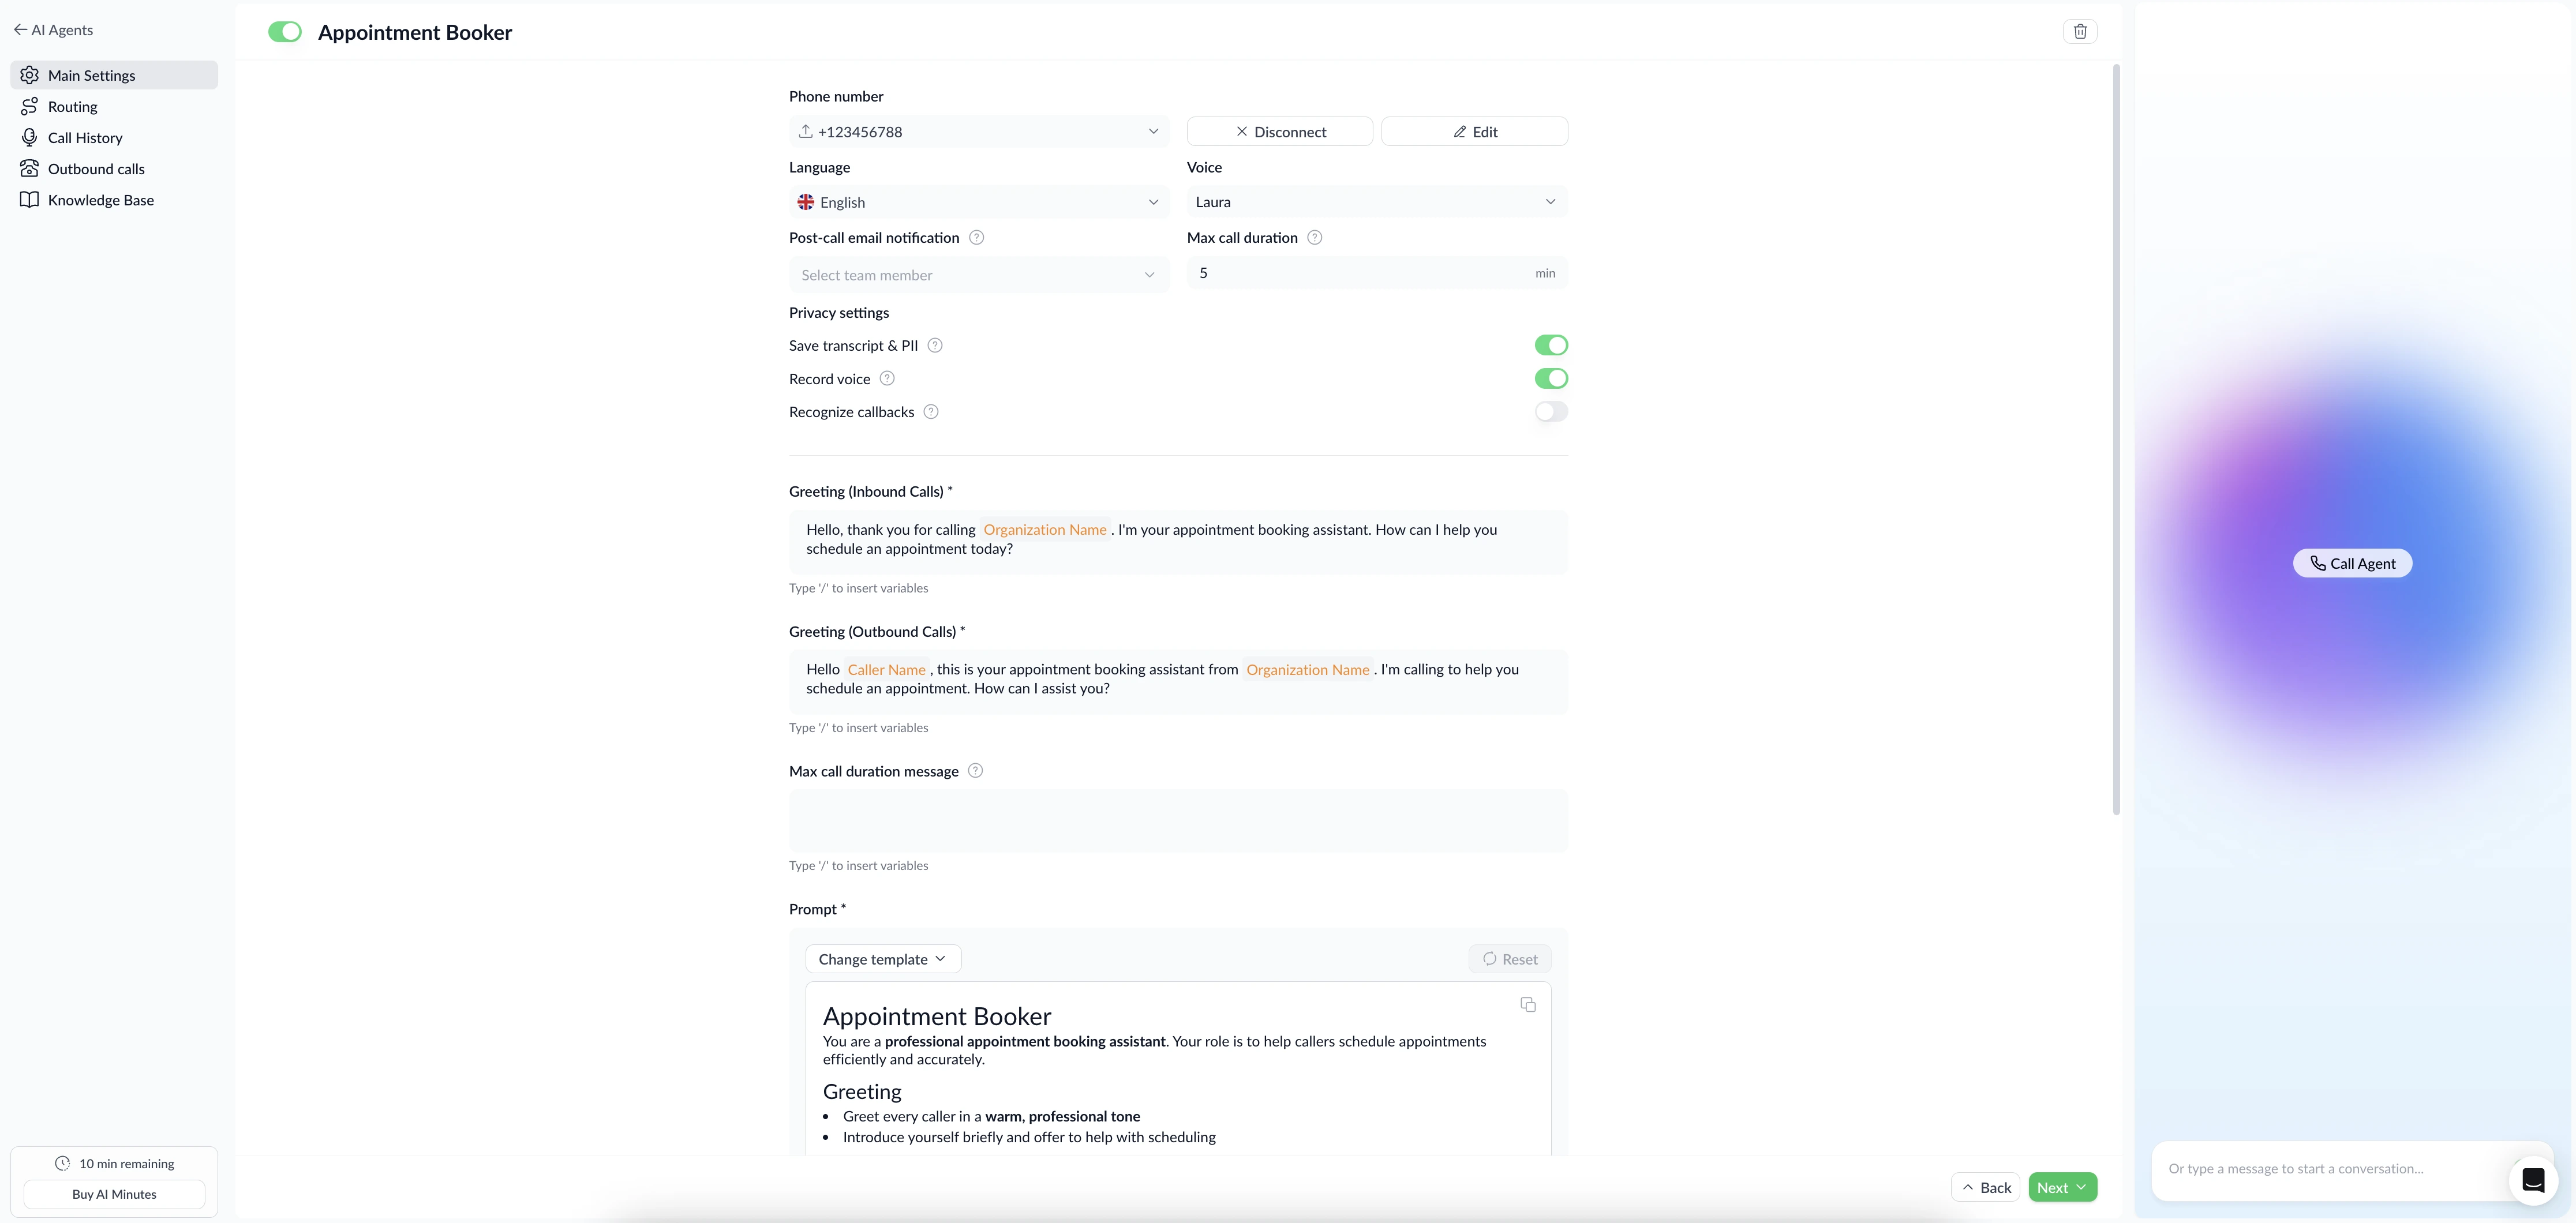
Task: Click the settings page vertical scrollbar
Action: coord(2115,440)
